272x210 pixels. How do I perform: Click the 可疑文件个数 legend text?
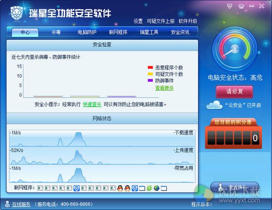(x=169, y=74)
